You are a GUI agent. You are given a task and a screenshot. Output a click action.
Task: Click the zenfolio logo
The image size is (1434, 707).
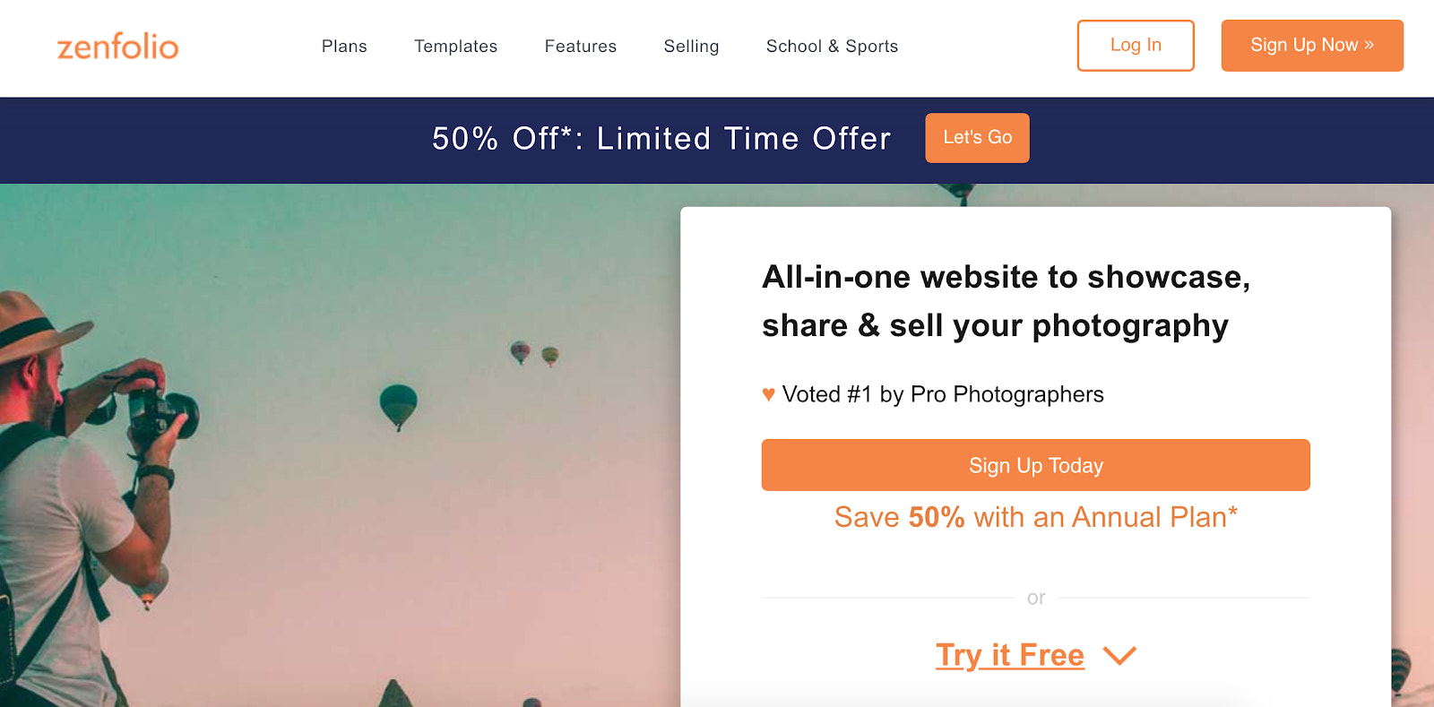tap(117, 47)
